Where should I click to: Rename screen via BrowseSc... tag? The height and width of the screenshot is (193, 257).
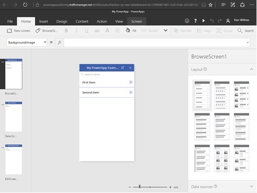[x=46, y=31]
